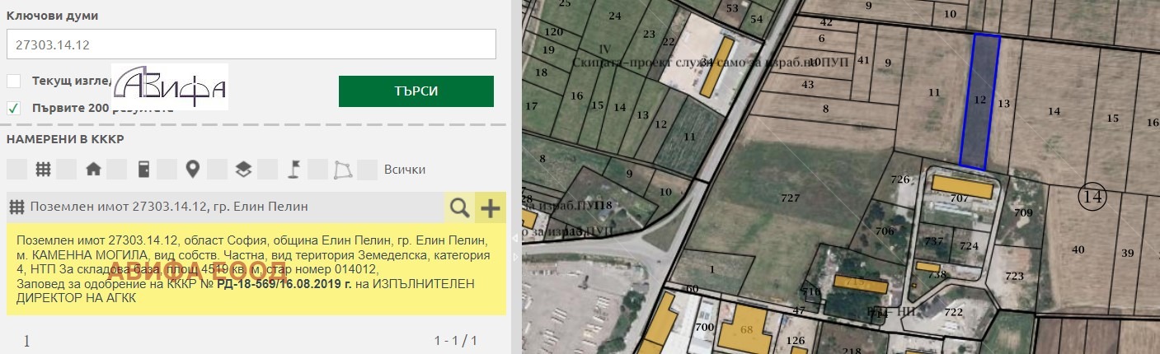Viewport: 1160px width, 354px height.
Task: Click parcel 727 on the map
Action: point(790,198)
